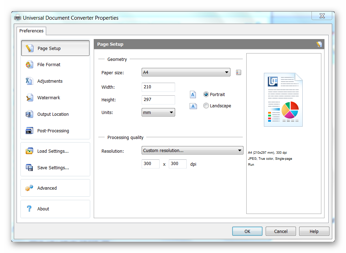Click the horizontal resolution 300 field
This screenshot has width=346, height=253.
150,164
